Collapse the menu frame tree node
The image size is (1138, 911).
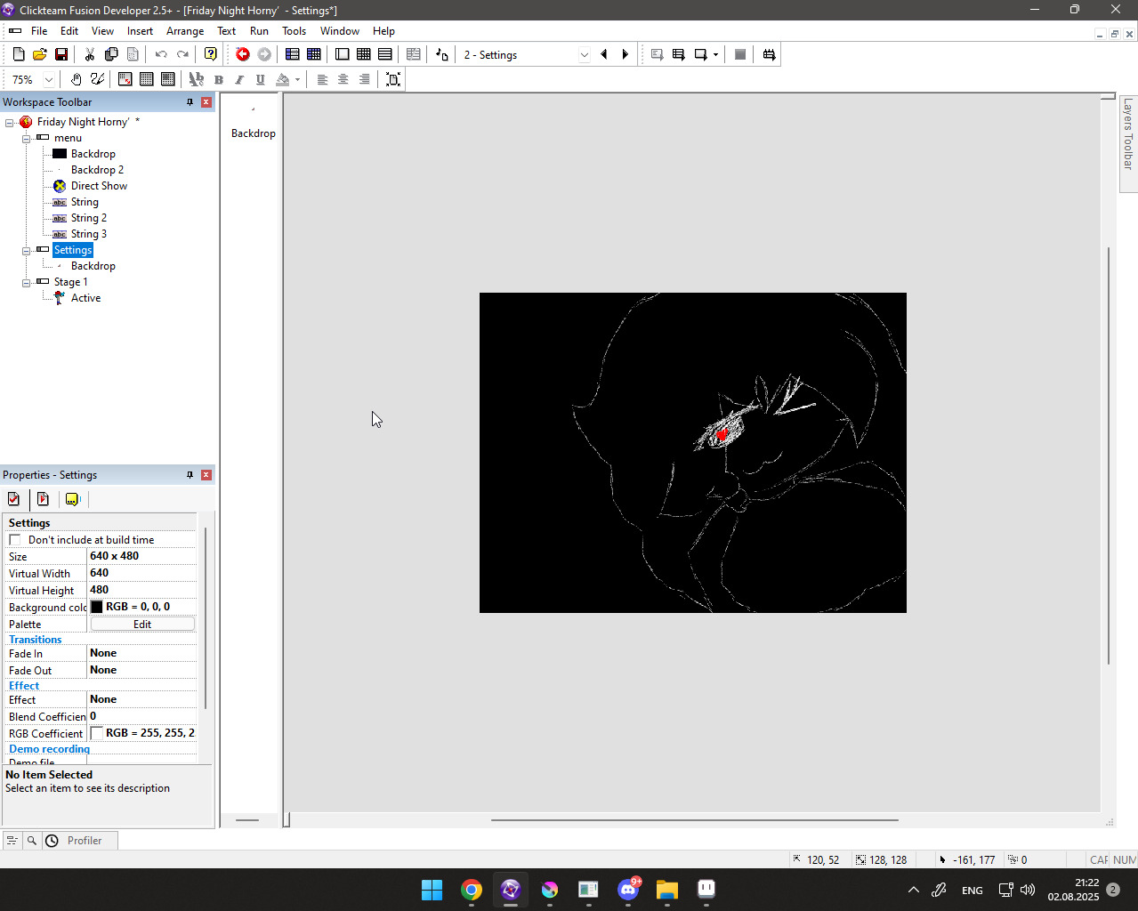tap(27, 139)
